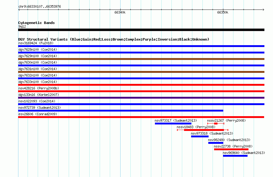
Task: Click the dgv7630n100 blue gain bar
Action: click(141, 65)
